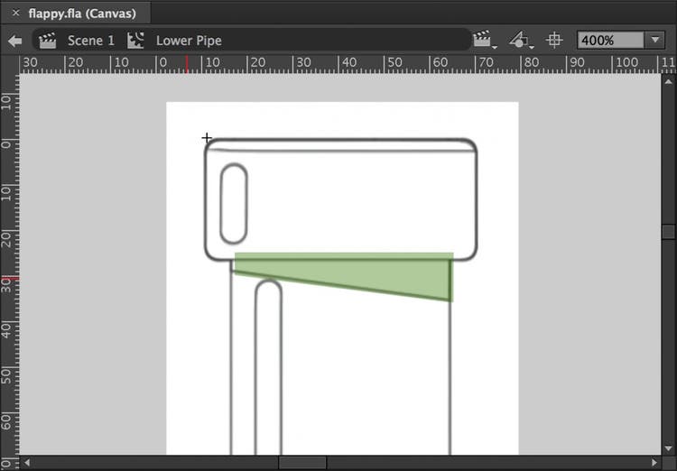Click the horizontal scrollbar thumb
677x471 pixels.
[302, 463]
